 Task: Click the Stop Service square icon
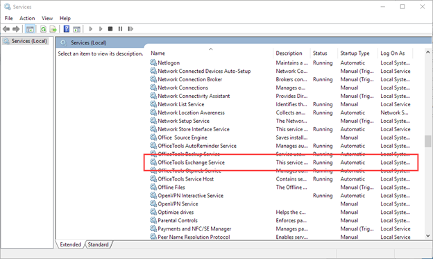click(110, 28)
